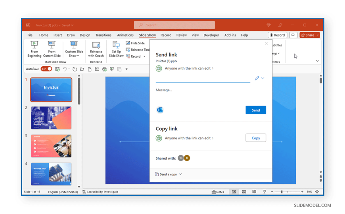Click the FI shared user avatar

187,158
